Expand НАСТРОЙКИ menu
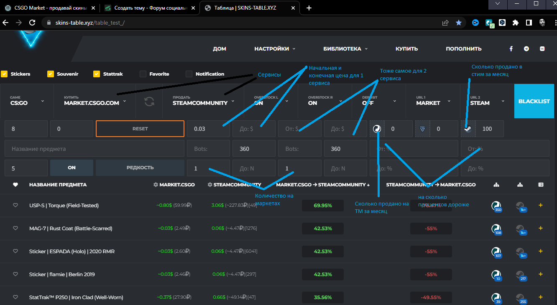The width and height of the screenshot is (557, 305). pos(275,49)
